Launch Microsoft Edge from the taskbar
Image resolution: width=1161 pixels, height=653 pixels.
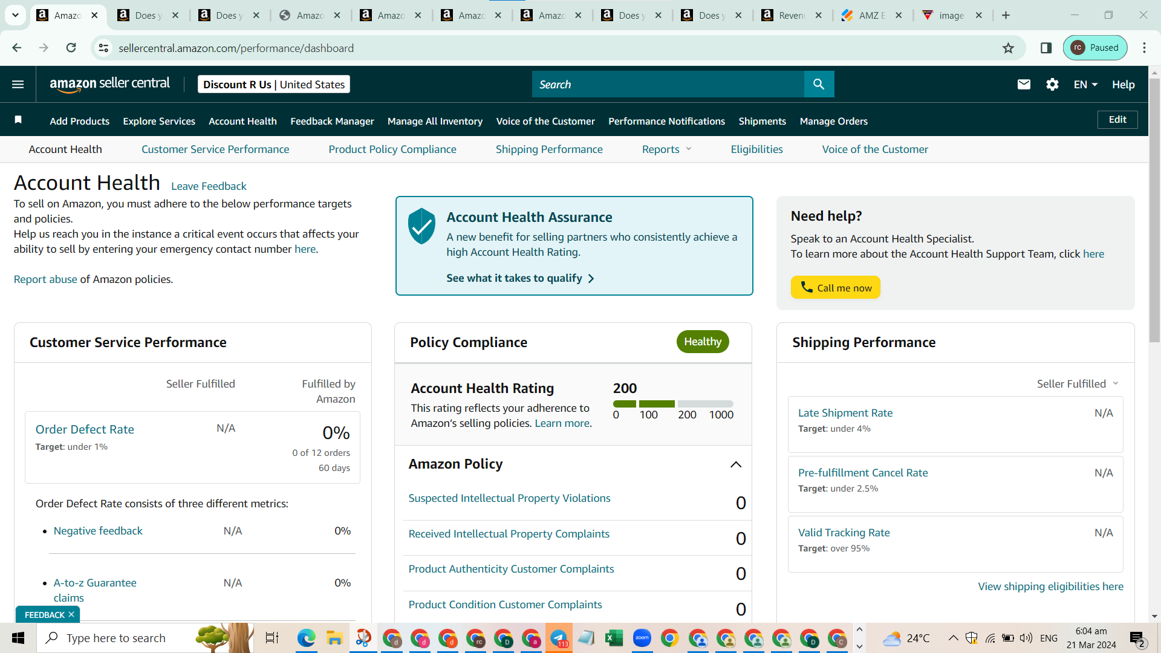307,638
